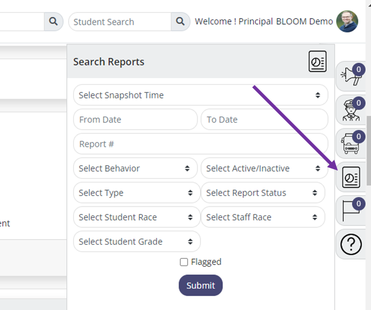The image size is (371, 310).
Task: Click the school bus sidebar icon
Action: pyautogui.click(x=351, y=143)
